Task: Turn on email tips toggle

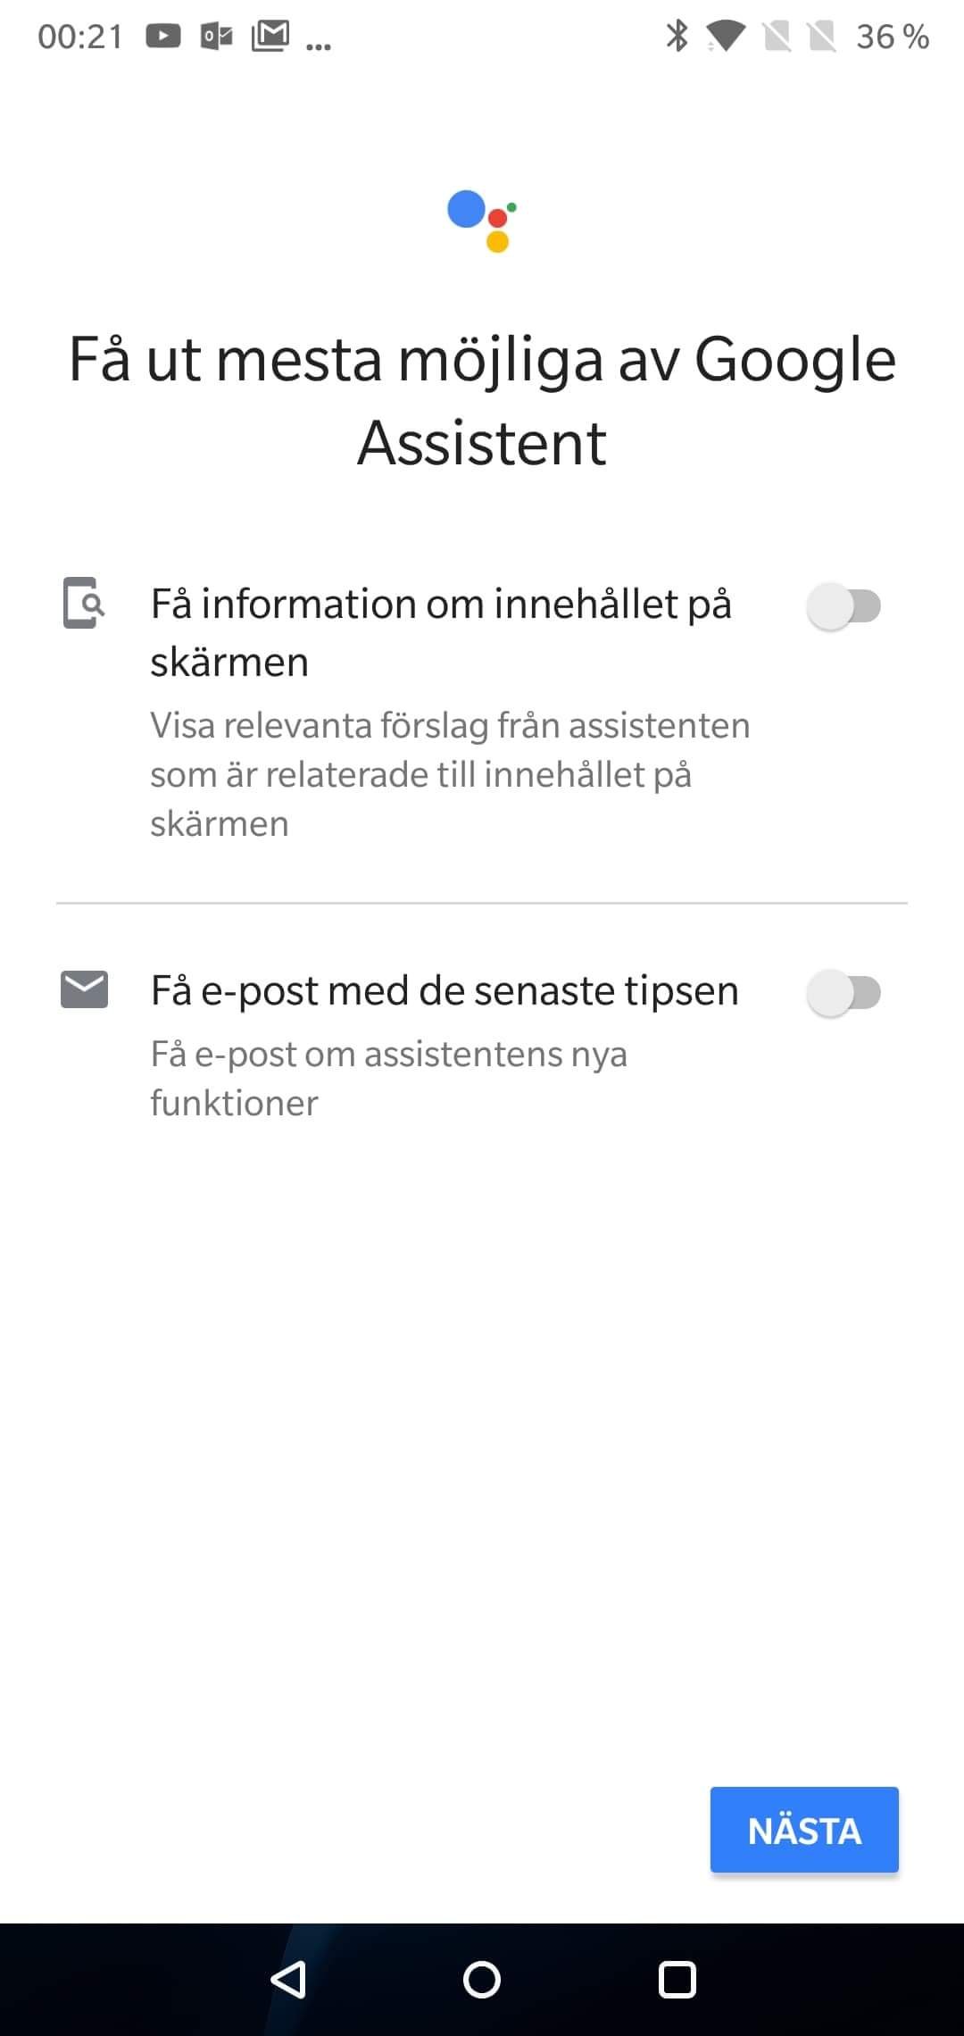Action: coord(843,993)
